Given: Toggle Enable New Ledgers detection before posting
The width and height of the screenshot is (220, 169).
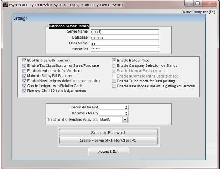Looking at the screenshot, I should [x=24, y=81].
